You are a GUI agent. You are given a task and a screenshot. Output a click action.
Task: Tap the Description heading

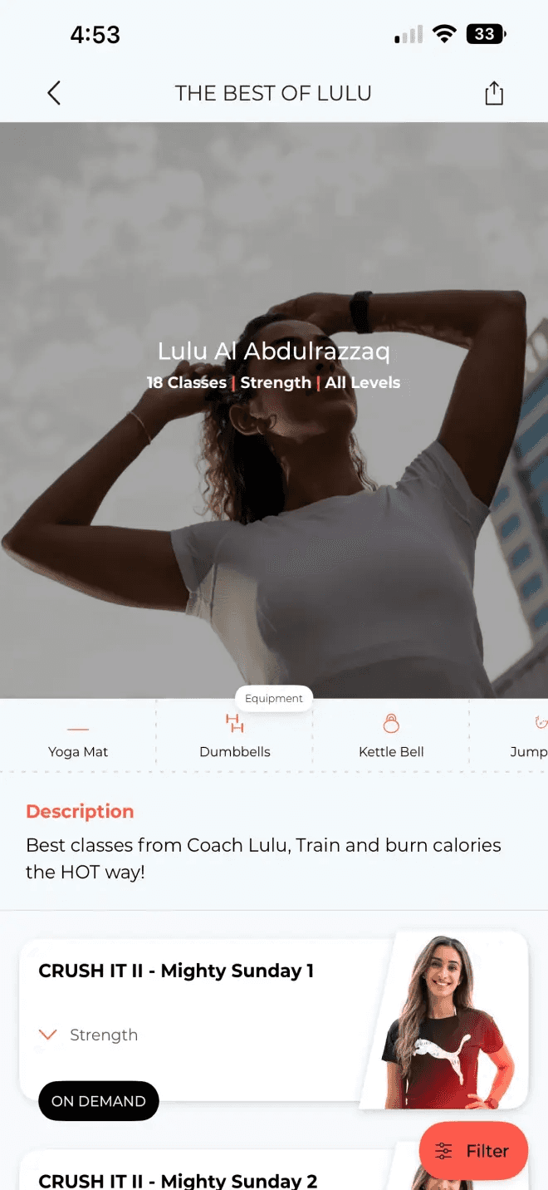pyautogui.click(x=80, y=812)
